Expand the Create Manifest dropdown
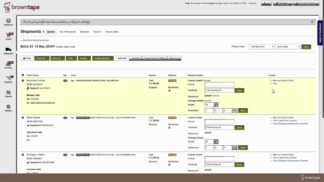324x182 pixels. (x=103, y=58)
